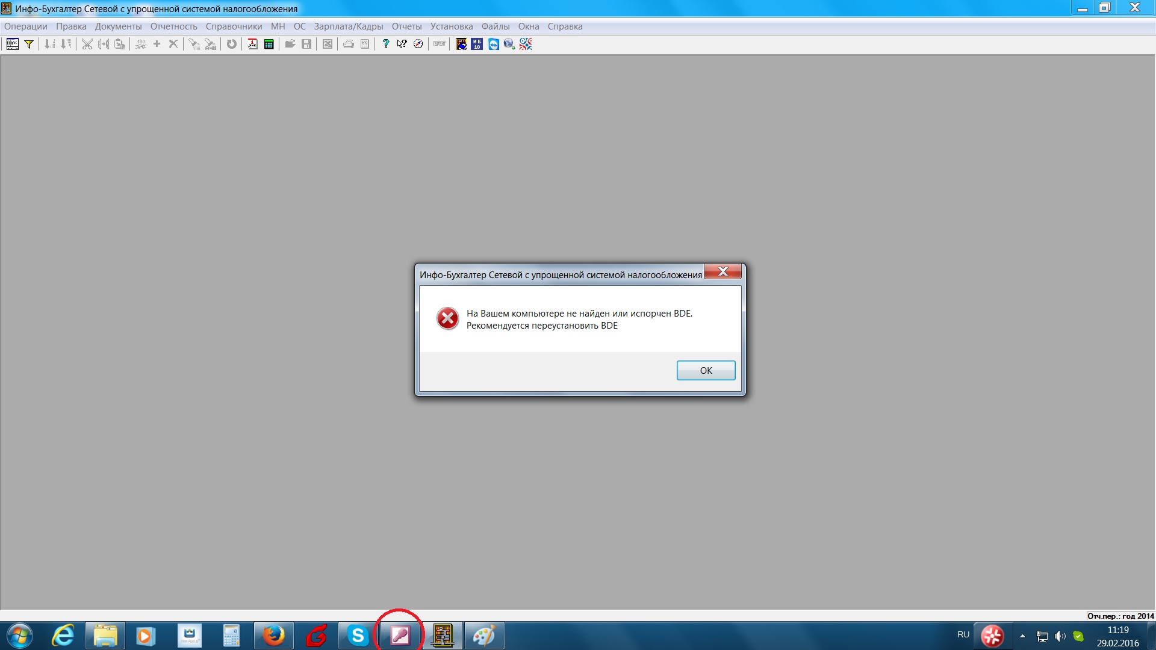
Task: Click the 'Отч.пер.: год 2014' status field
Action: (1120, 616)
